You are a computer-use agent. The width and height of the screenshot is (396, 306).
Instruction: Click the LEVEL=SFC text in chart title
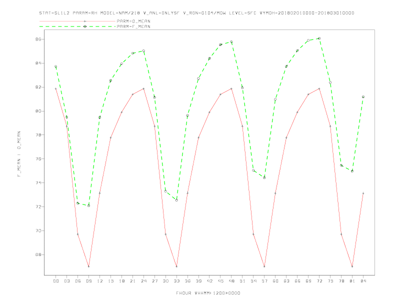pyautogui.click(x=242, y=13)
